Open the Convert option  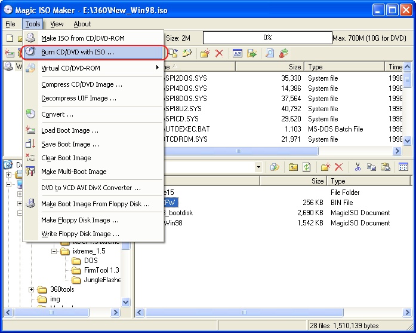click(93, 114)
